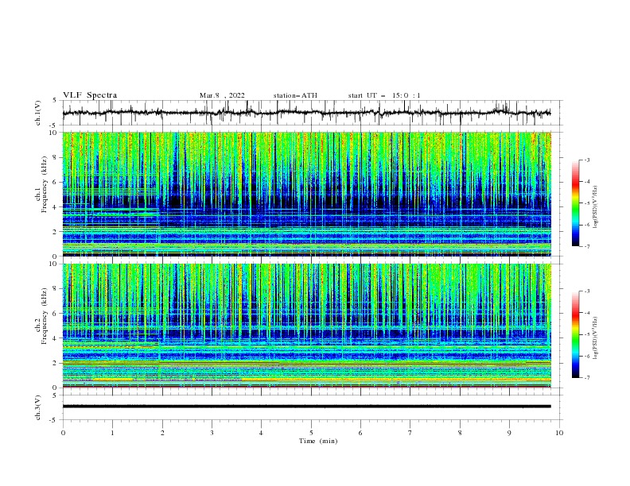Screen dimensions: 630x486
Task: Click the "8" tick on the time axis
Action: pos(460,433)
